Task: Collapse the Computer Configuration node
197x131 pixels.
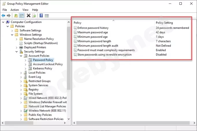Action: 3,22
